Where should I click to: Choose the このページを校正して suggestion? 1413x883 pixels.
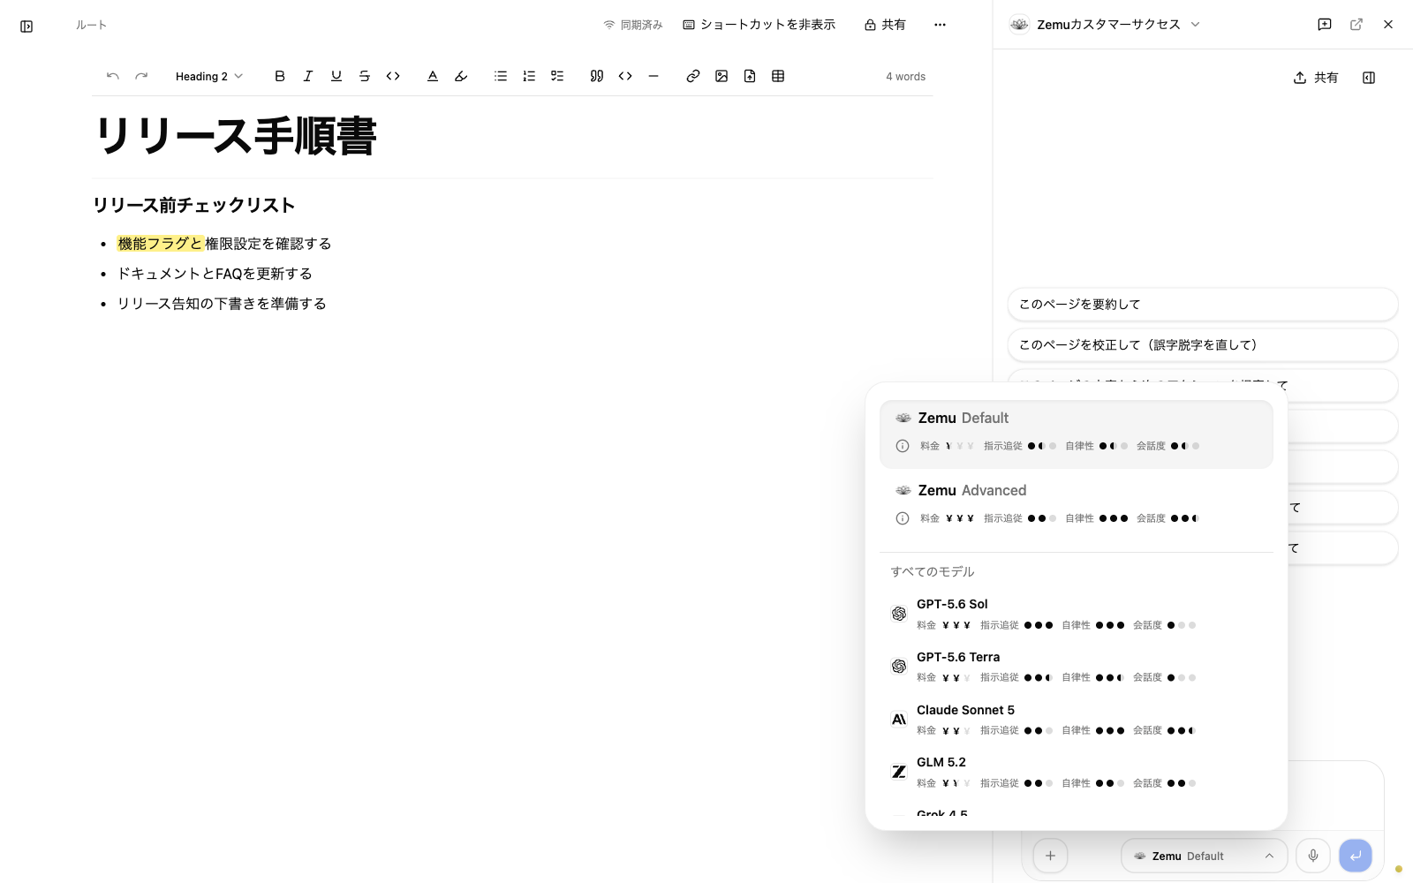point(1203,344)
